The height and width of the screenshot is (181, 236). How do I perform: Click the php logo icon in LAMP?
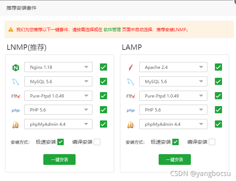130,110
